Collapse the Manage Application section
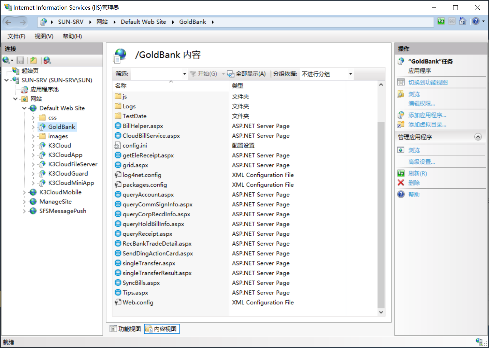 [x=478, y=137]
